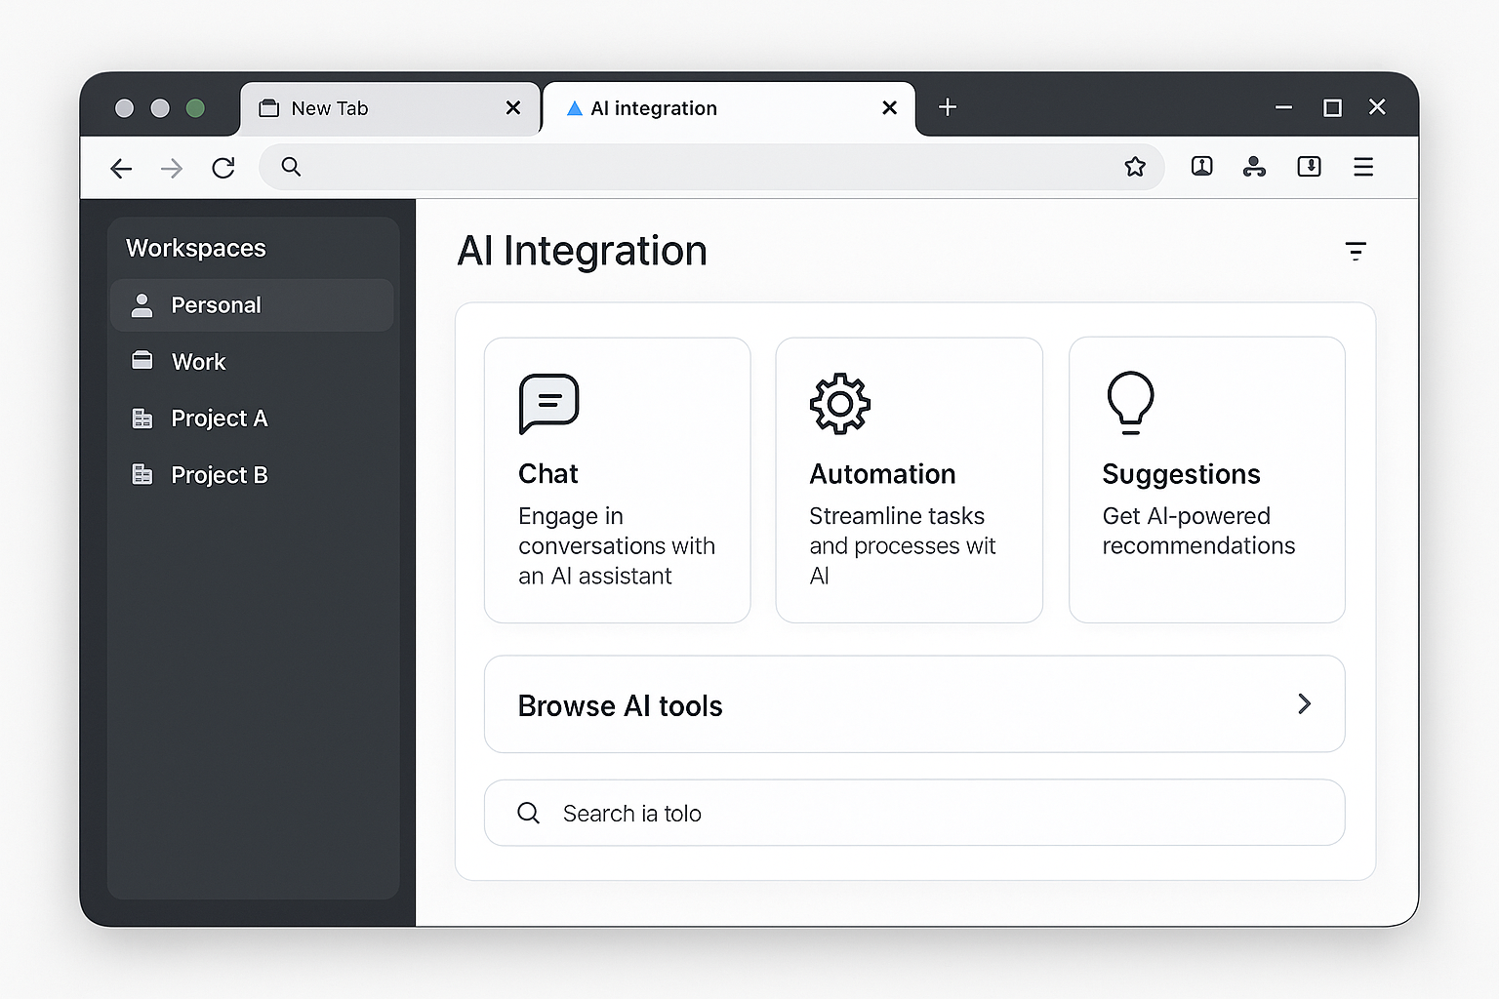The height and width of the screenshot is (999, 1499).
Task: Expand Browse AI tools chevron
Action: (x=1305, y=703)
